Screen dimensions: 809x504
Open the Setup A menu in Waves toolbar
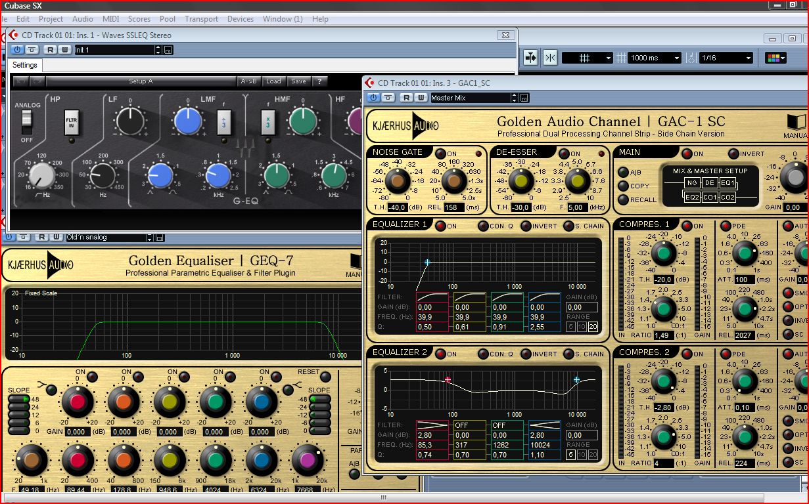coord(141,81)
